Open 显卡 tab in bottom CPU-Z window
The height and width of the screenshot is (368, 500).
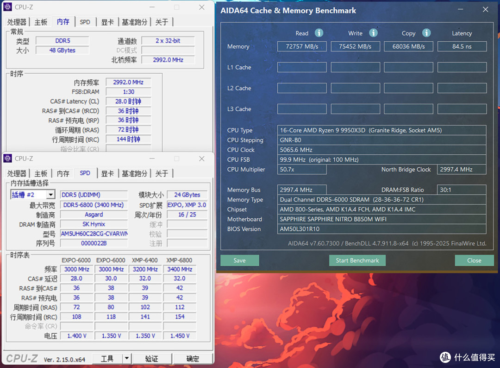click(107, 174)
